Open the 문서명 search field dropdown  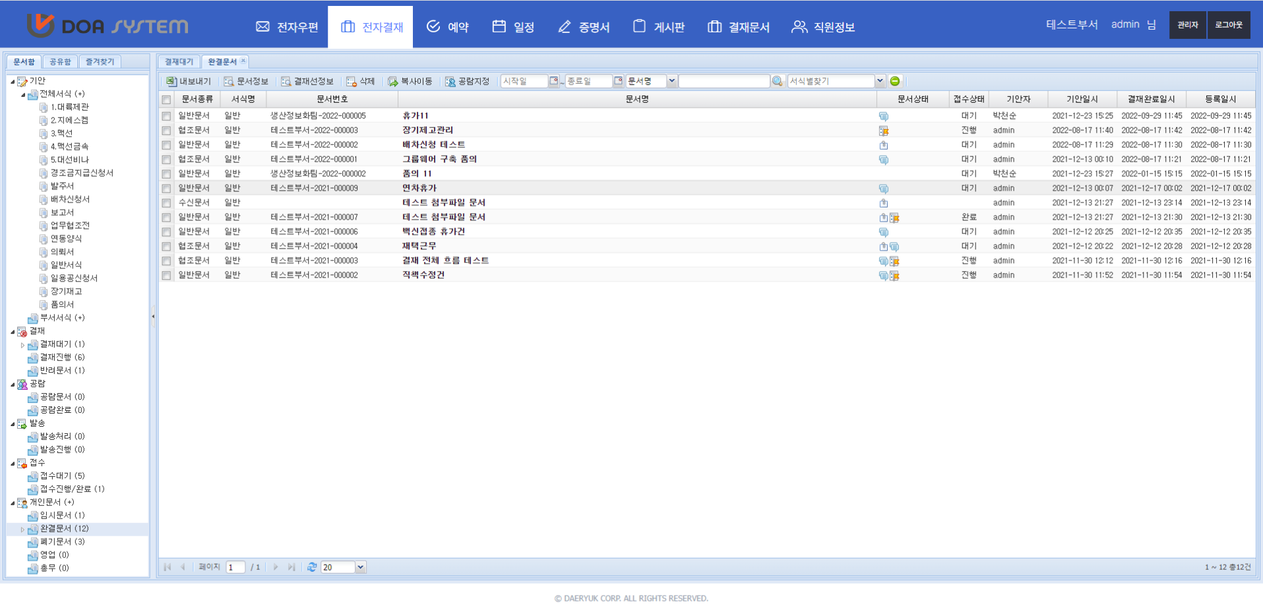[671, 81]
